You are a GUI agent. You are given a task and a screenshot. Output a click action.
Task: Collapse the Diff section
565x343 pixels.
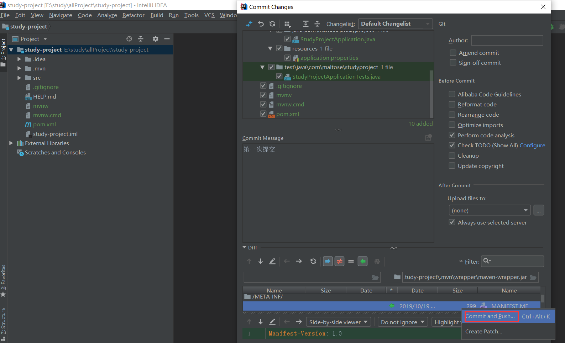(x=245, y=247)
